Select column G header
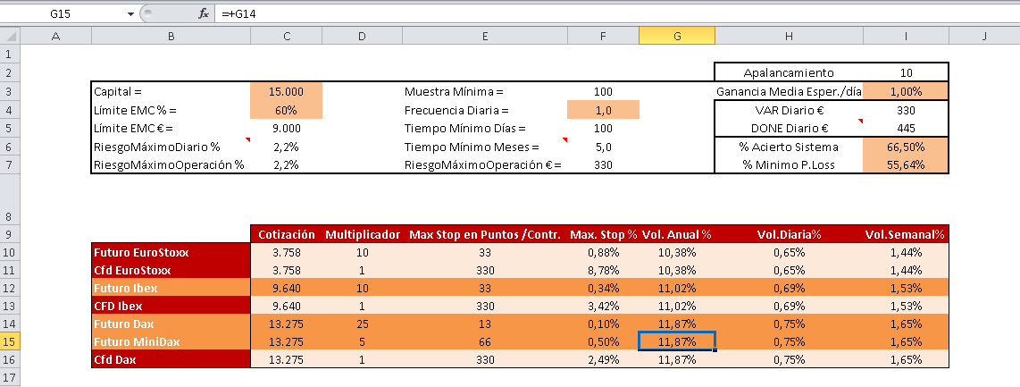1020x387 pixels. click(x=676, y=36)
